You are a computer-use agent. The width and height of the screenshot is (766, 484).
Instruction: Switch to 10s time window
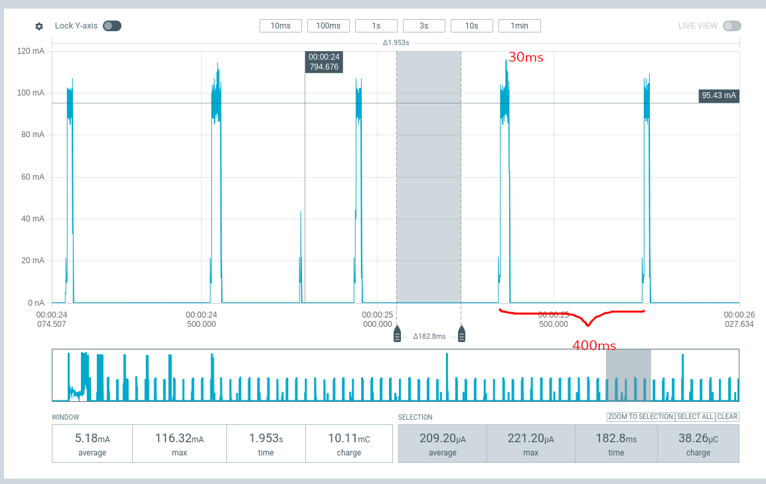[x=472, y=26]
